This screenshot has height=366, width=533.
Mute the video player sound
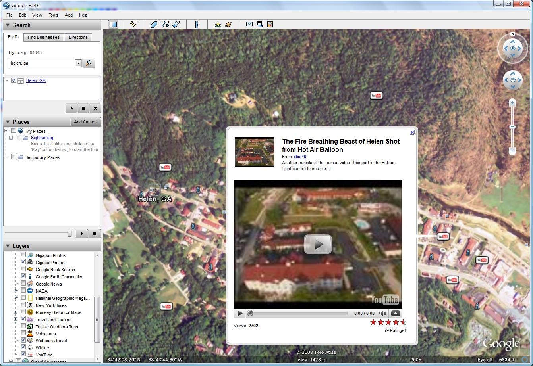click(x=382, y=313)
